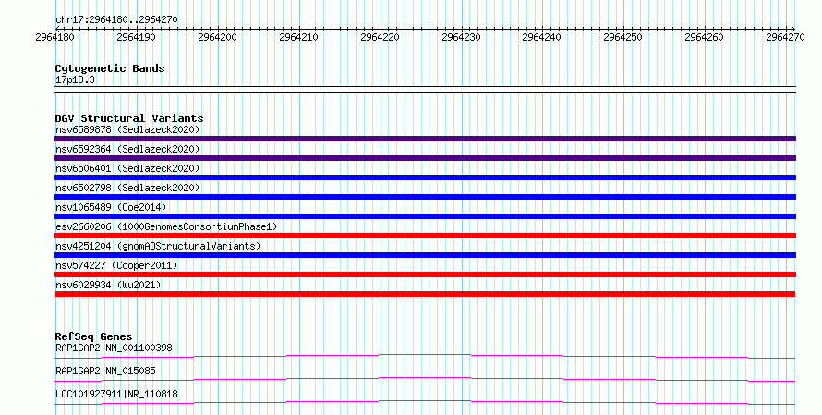Open variant nsv1065489 (Coe2014) label
This screenshot has height=415, width=822.
click(111, 207)
